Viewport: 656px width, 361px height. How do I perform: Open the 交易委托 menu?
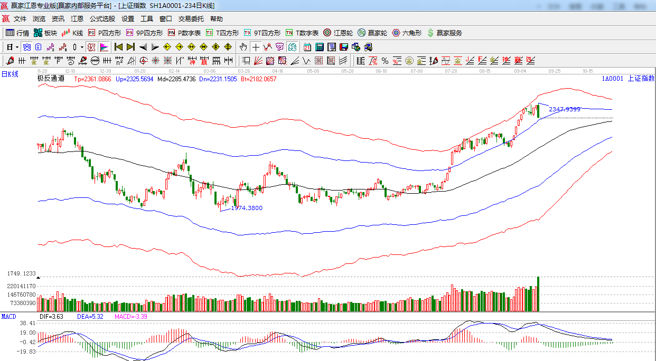[191, 18]
